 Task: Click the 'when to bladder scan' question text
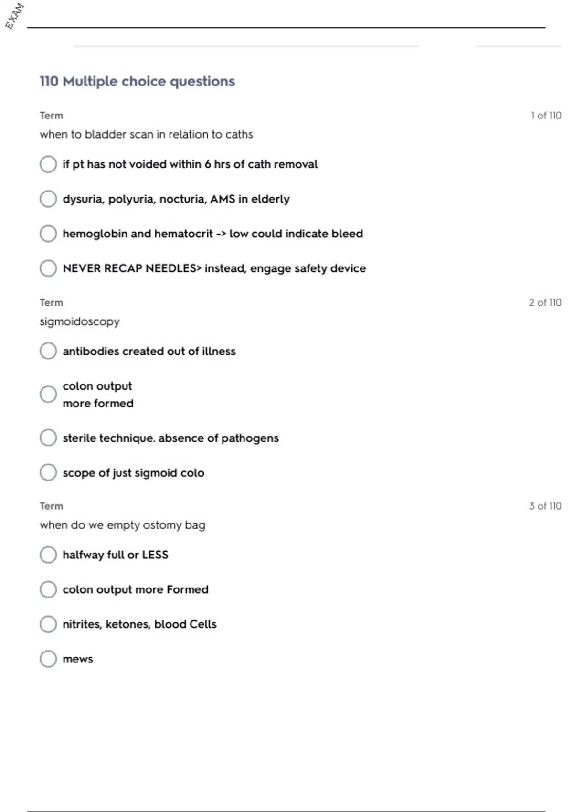click(x=146, y=135)
